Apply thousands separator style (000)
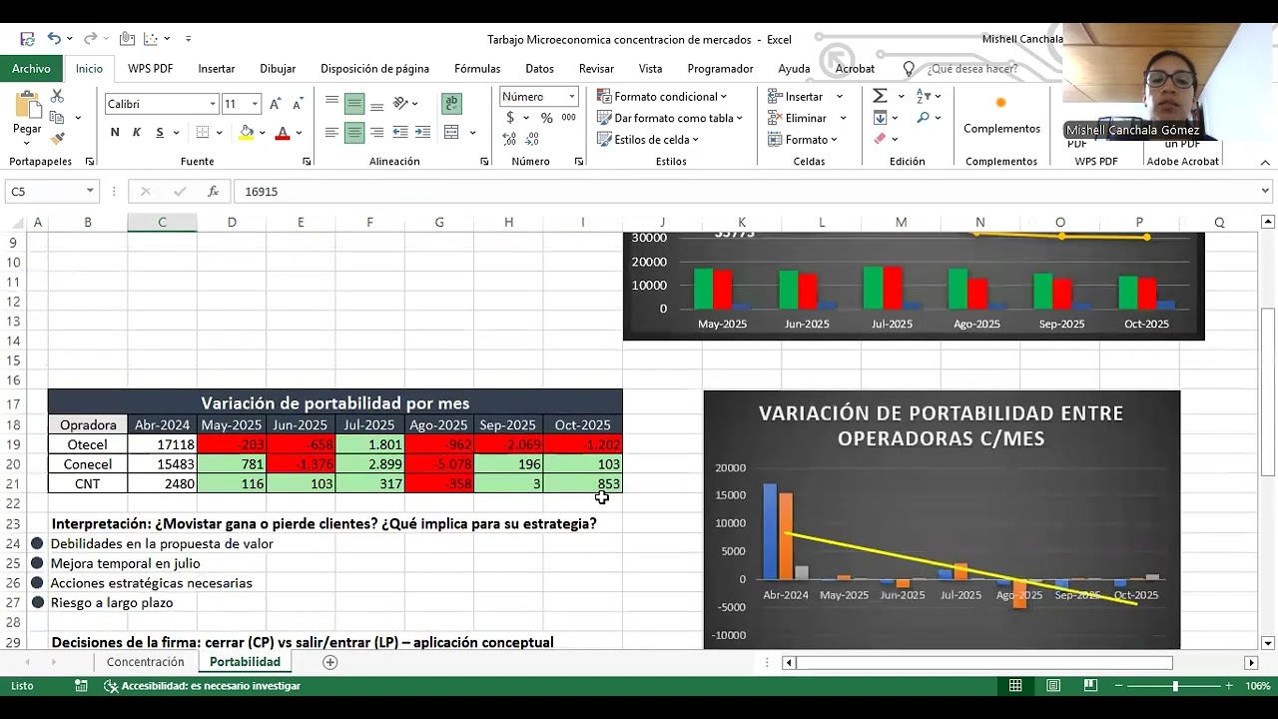 568,118
